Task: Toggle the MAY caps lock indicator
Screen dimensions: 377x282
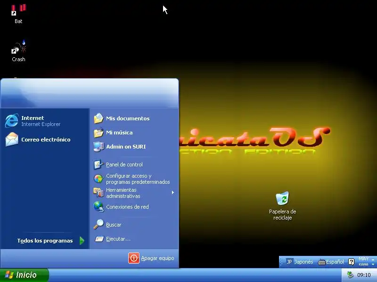Action: point(363,259)
